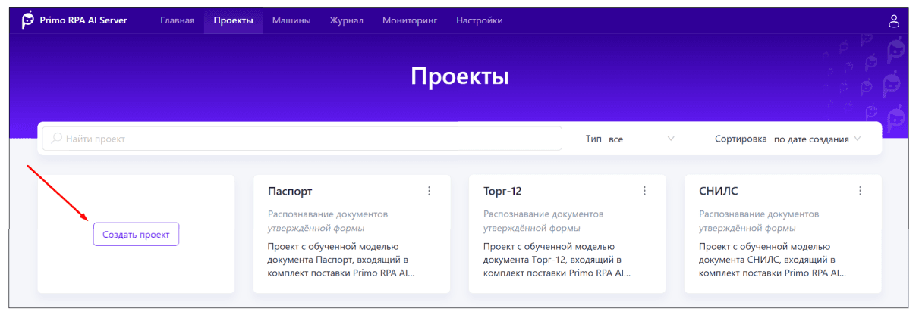Open the Паспорт project title
Screen dimensions: 919x318
tap(290, 192)
